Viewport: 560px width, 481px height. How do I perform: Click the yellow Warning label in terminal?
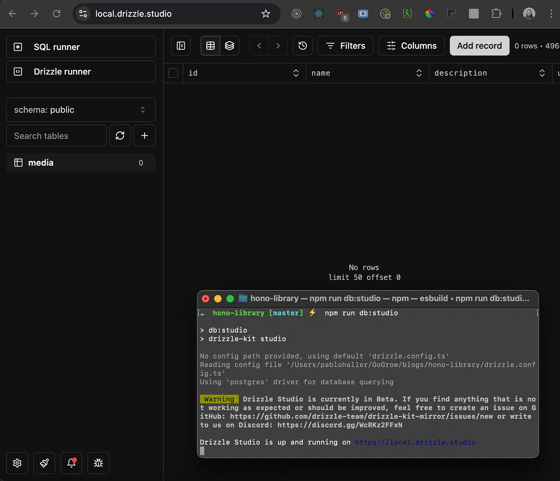coord(219,399)
